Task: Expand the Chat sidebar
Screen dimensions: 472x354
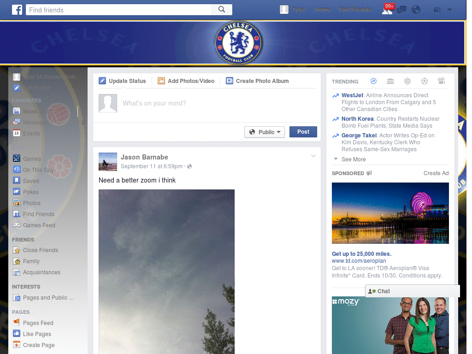Action: [x=412, y=291]
